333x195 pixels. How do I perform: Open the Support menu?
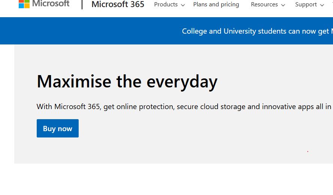306,4
